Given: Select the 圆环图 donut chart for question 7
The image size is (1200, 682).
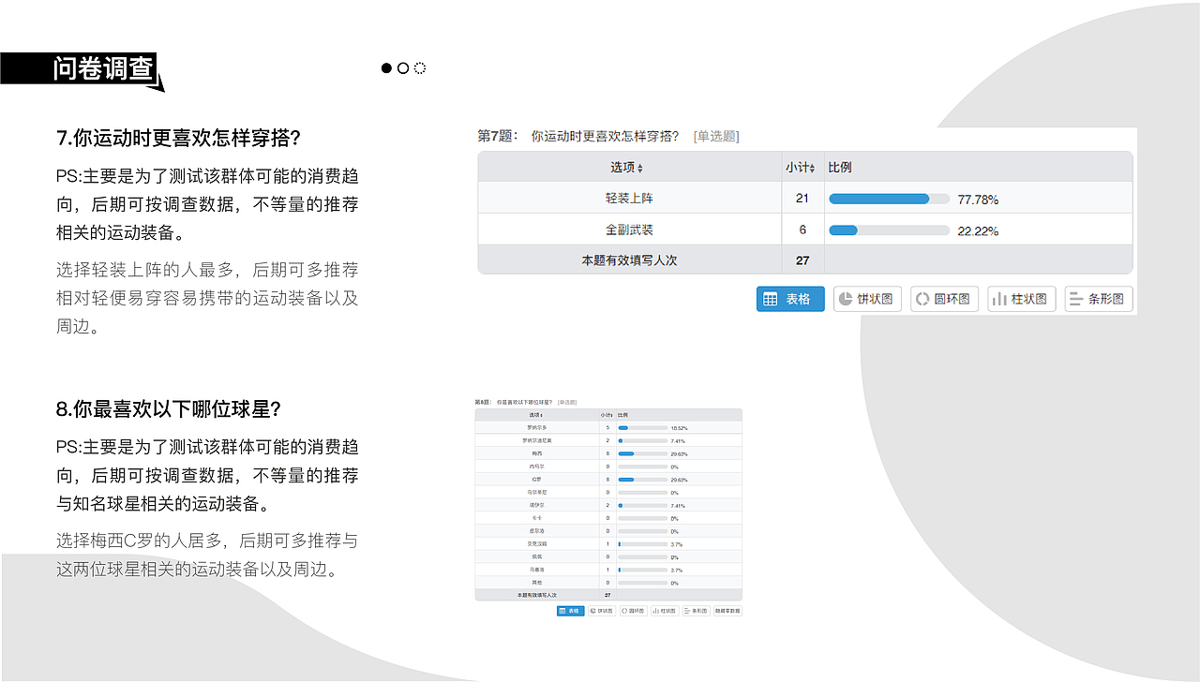Looking at the screenshot, I should 944,299.
